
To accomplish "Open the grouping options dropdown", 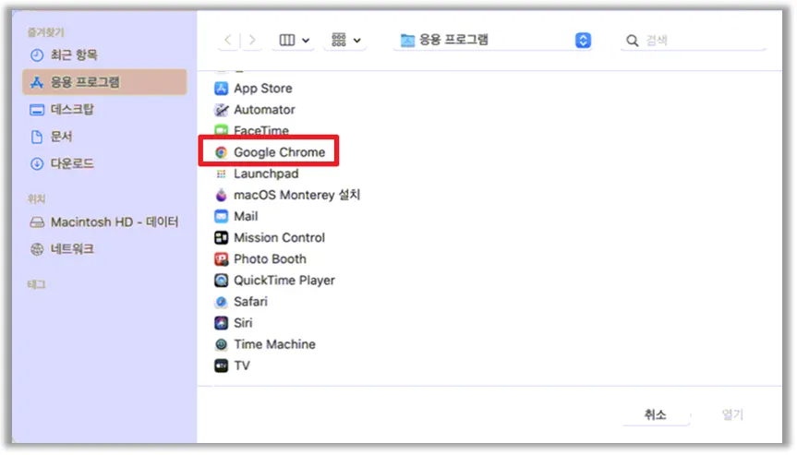I will coord(345,40).
